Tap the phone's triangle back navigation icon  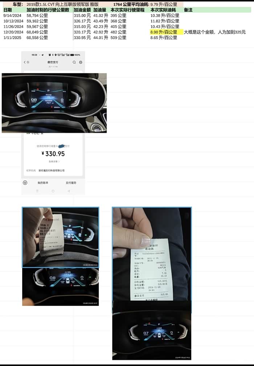click(x=69, y=191)
